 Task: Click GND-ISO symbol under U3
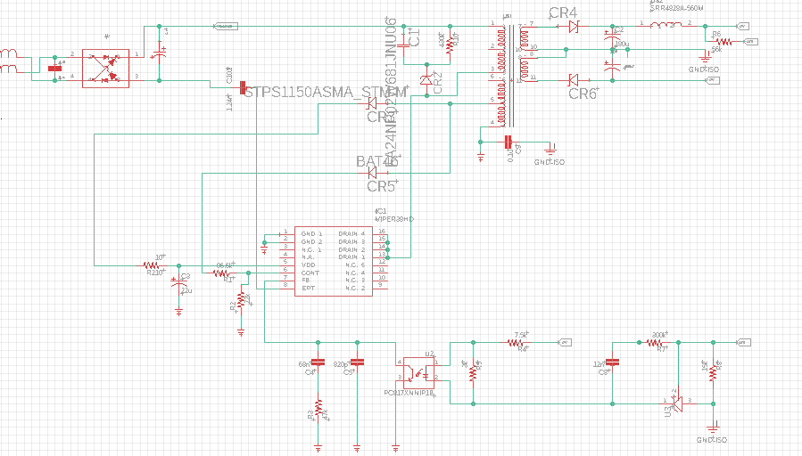[713, 427]
